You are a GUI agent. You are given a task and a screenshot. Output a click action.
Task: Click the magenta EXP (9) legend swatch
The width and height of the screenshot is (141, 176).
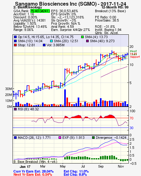pos(60,138)
